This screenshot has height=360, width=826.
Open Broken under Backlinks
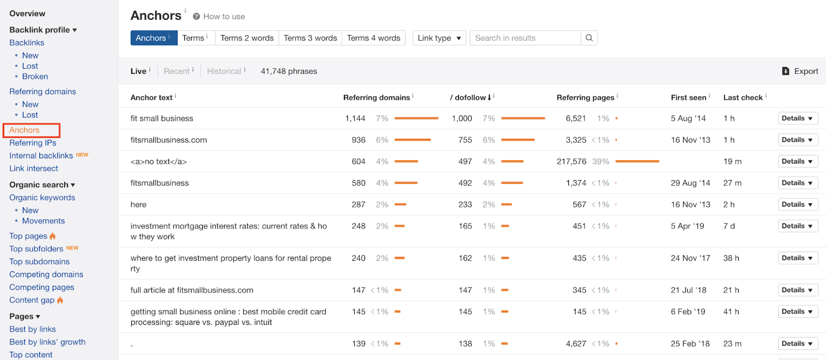pos(35,76)
